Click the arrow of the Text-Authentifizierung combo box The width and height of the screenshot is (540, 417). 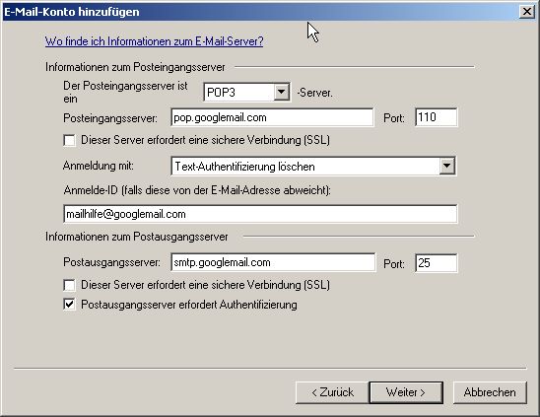tap(447, 167)
